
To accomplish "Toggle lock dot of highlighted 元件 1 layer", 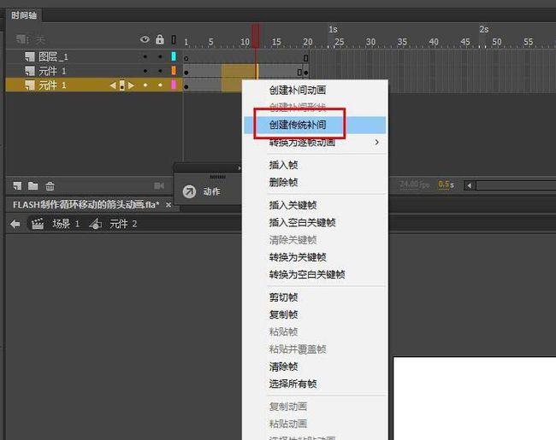I will (x=160, y=85).
